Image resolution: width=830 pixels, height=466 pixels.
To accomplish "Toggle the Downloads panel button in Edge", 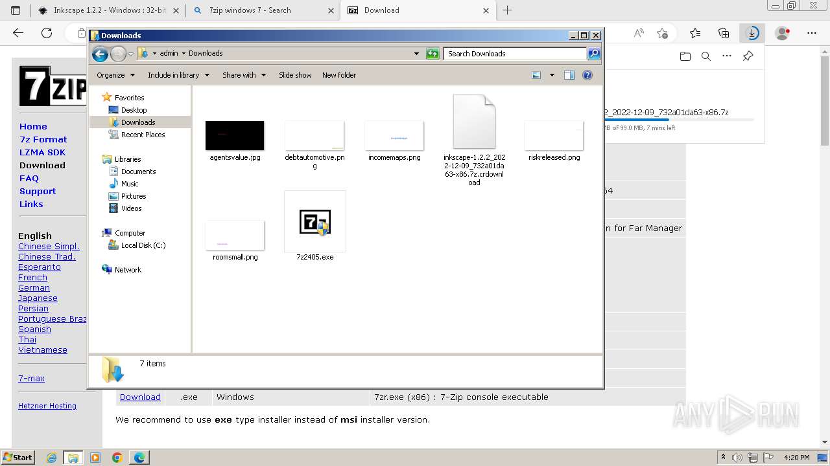I will coord(752,33).
